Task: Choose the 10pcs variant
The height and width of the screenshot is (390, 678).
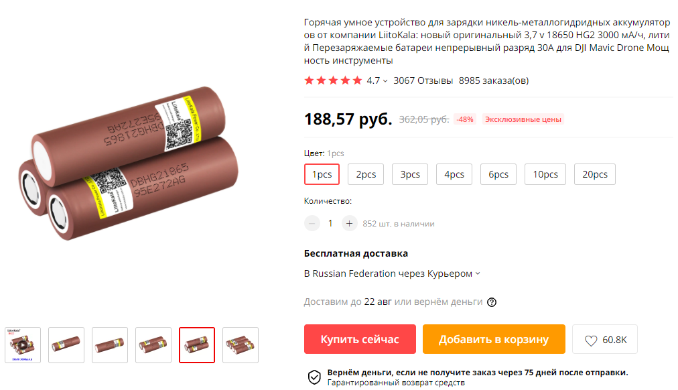Action: point(545,174)
